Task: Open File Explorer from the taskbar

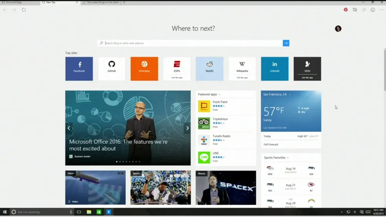Action: (x=89, y=212)
